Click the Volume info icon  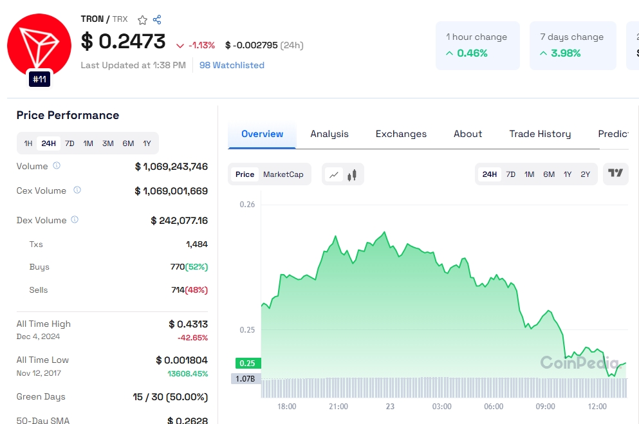[57, 166]
